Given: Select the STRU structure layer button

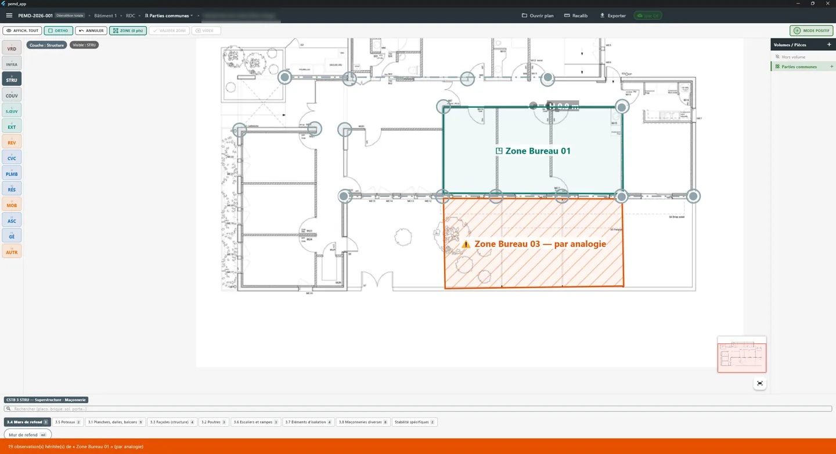Looking at the screenshot, I should [12, 79].
